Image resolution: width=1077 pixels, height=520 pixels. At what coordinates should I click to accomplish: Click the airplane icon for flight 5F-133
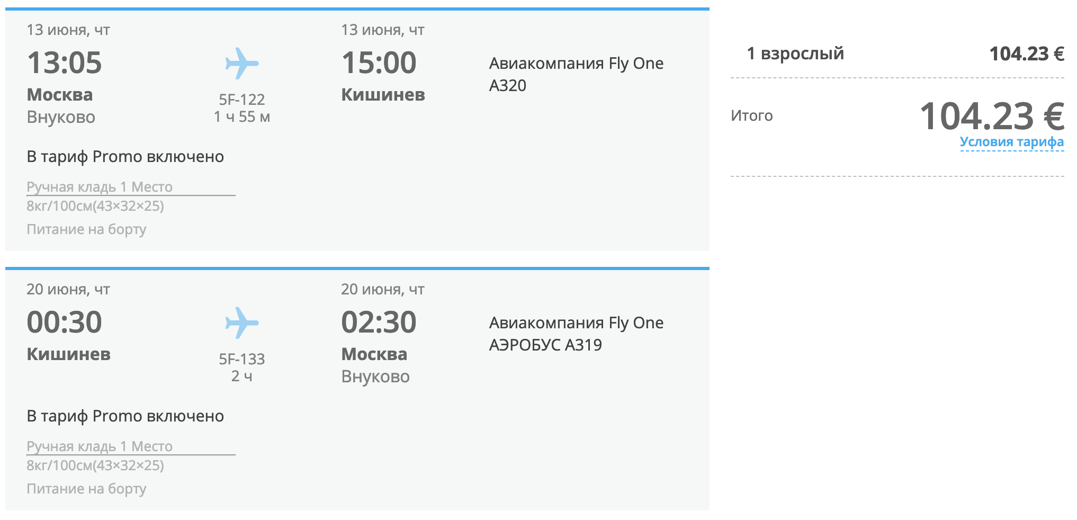coord(242,323)
